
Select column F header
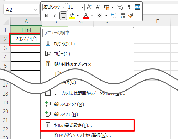[x=157, y=21]
